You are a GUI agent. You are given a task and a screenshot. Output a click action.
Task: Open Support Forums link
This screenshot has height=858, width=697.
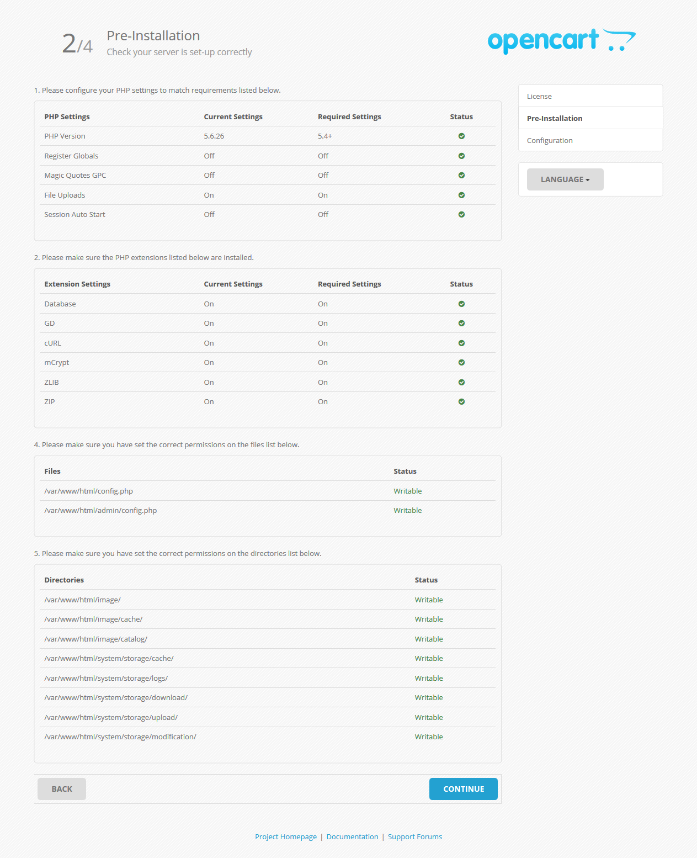pos(415,837)
